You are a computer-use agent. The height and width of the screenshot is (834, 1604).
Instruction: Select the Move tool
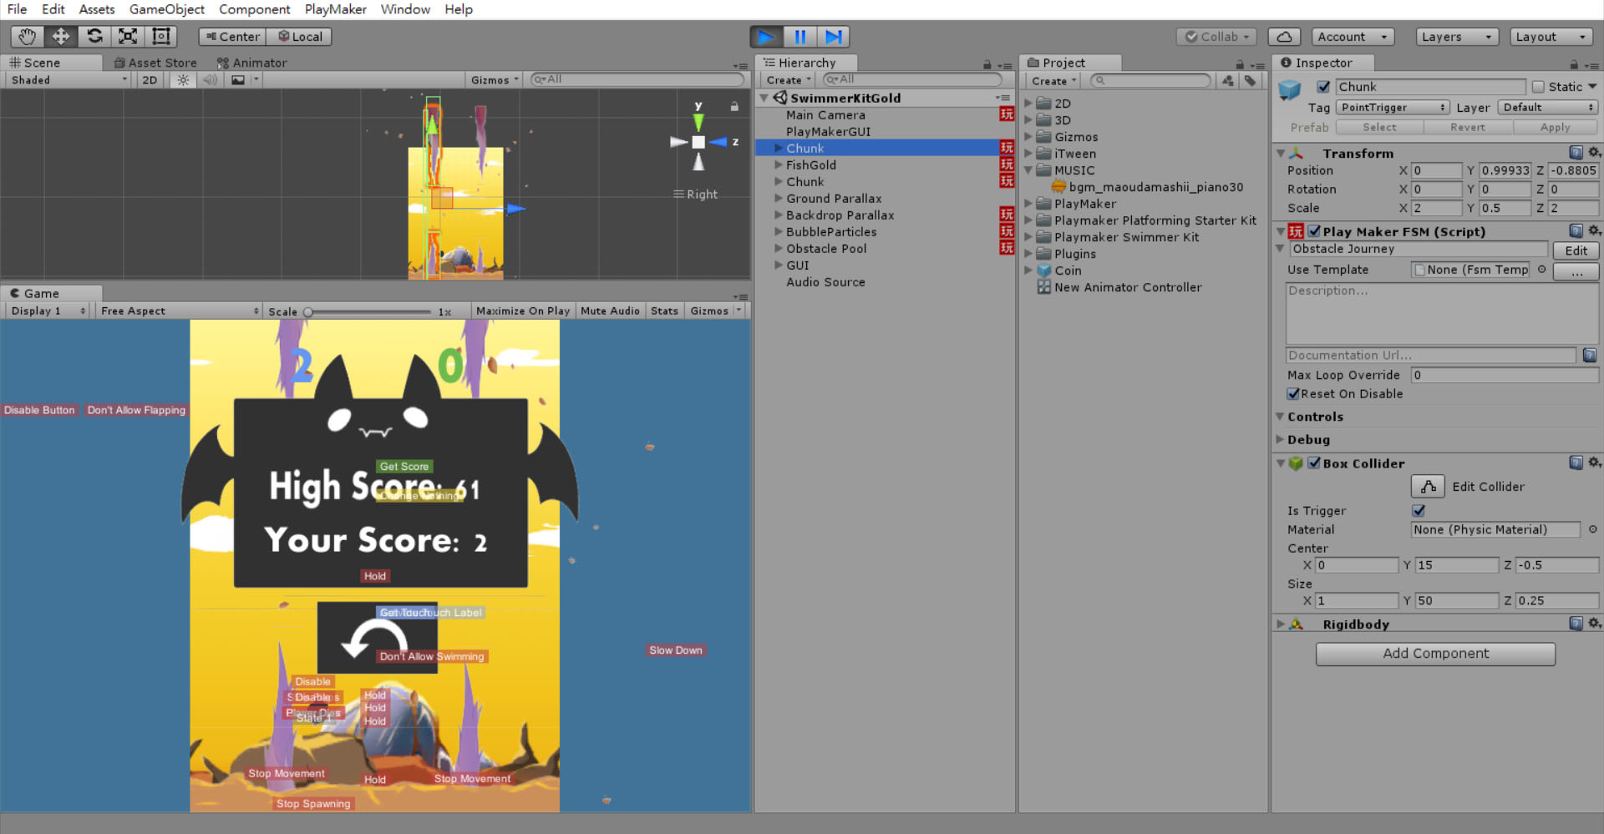pyautogui.click(x=61, y=36)
